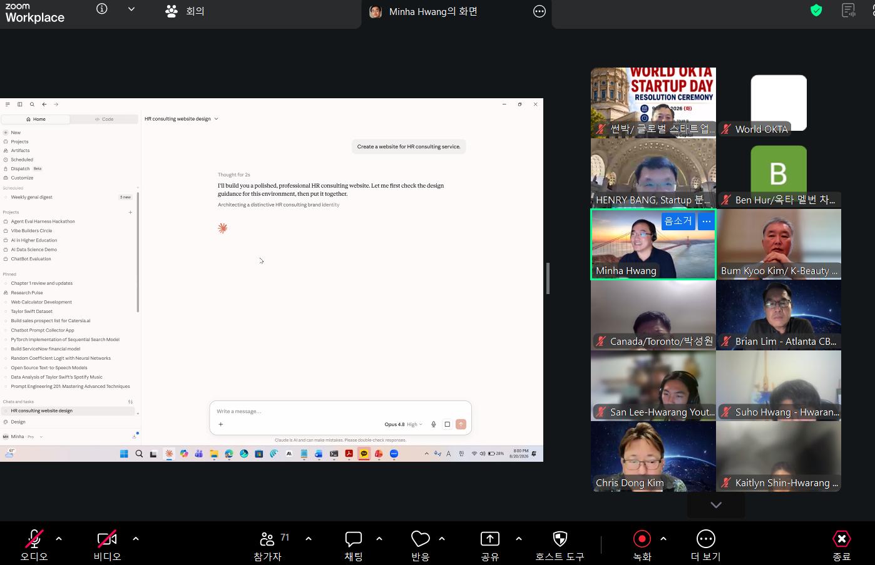Toggle the Zoom video camera button
Image resolution: width=875 pixels, height=565 pixels.
point(107,539)
